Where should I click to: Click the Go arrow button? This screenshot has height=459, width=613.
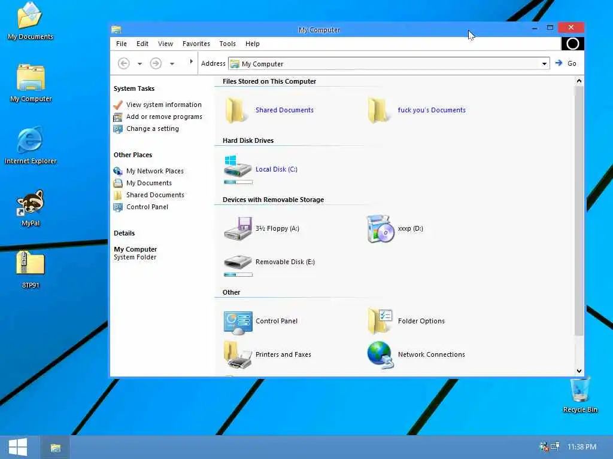(566, 63)
